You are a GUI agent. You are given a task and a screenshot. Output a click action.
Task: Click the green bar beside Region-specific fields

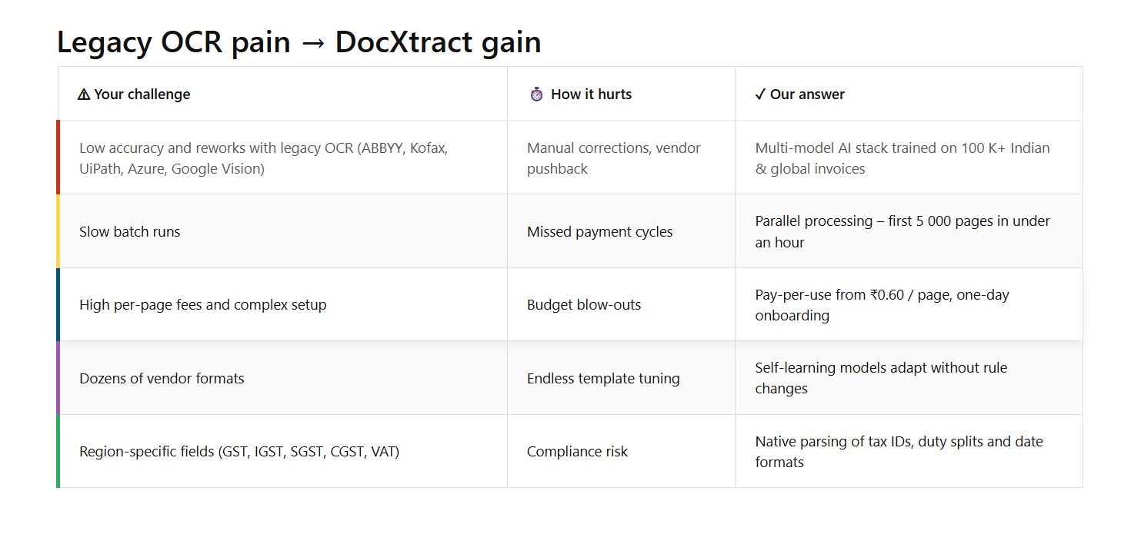58,451
